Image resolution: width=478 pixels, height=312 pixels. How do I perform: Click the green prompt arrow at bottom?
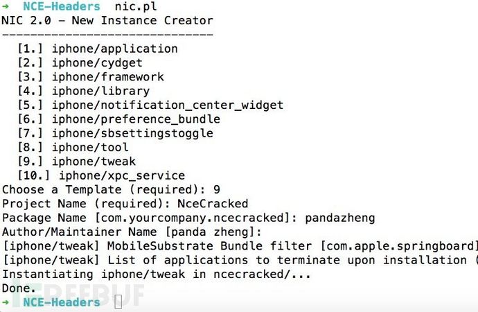point(6,302)
